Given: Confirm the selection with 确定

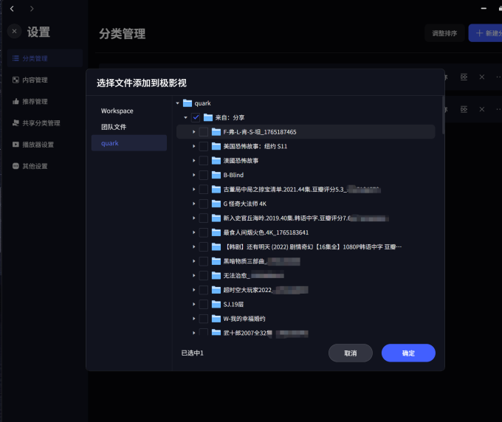Looking at the screenshot, I should [408, 353].
